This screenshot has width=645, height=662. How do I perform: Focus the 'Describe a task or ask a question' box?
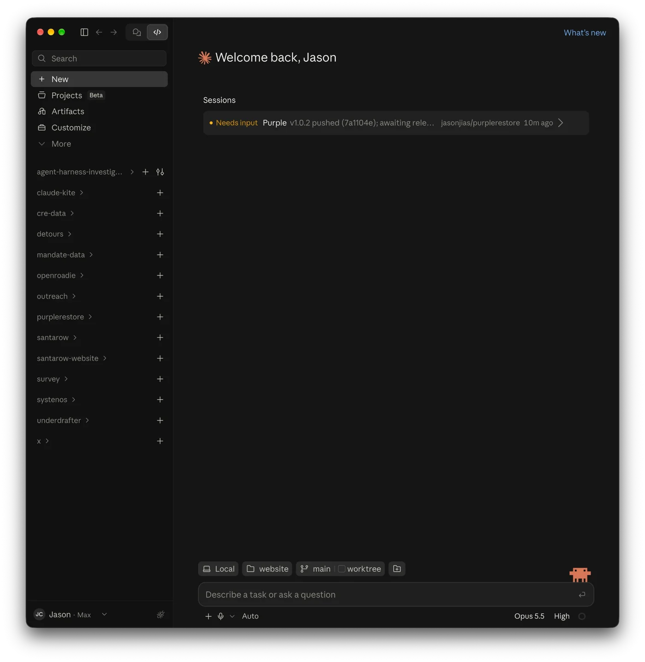point(396,595)
